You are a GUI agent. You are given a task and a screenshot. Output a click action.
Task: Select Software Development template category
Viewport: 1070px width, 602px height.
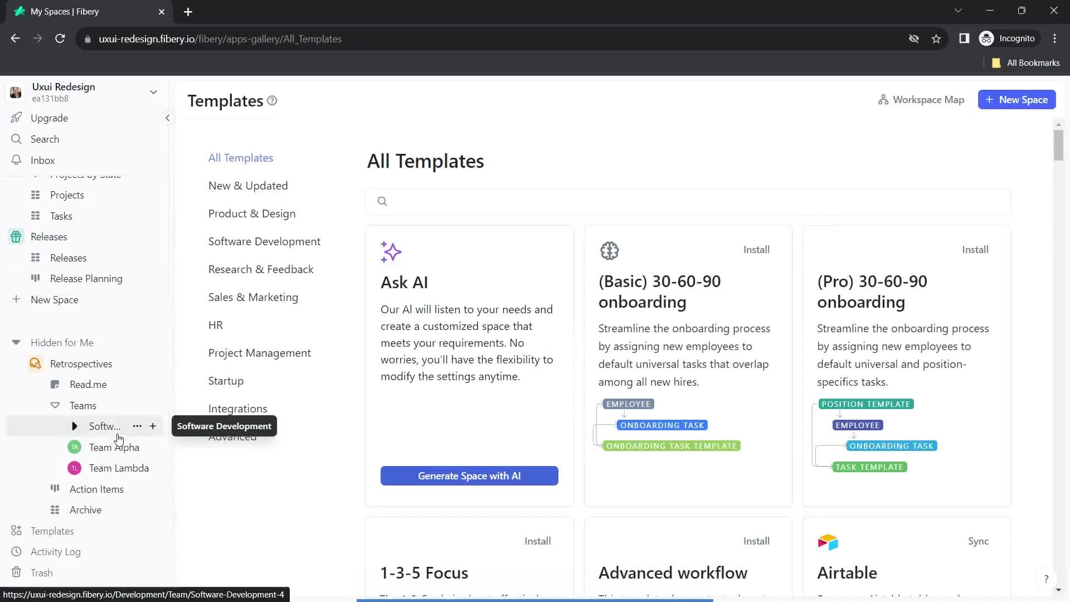265,241
